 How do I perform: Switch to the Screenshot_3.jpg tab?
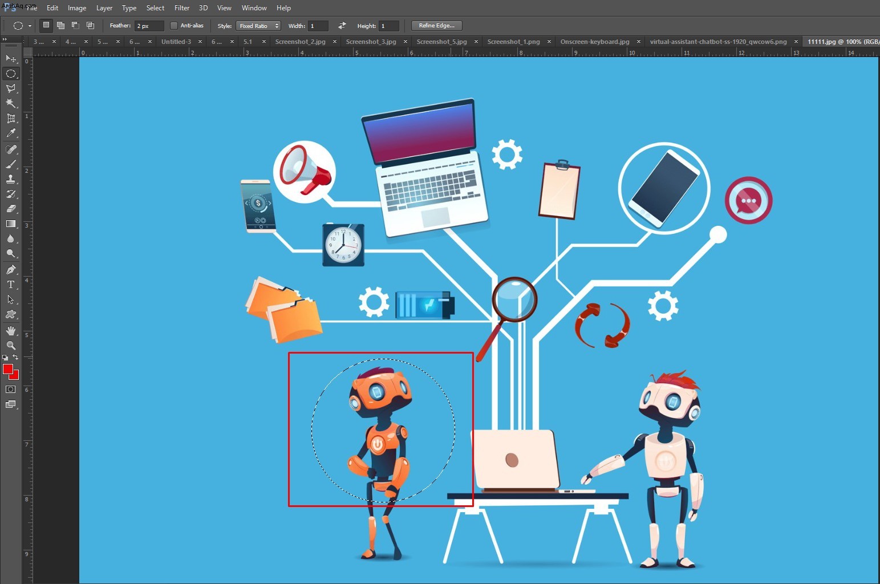[x=371, y=42]
